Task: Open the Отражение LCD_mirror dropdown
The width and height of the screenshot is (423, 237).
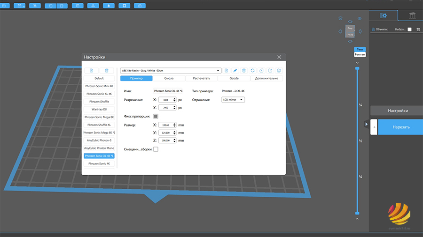Action: (x=233, y=100)
